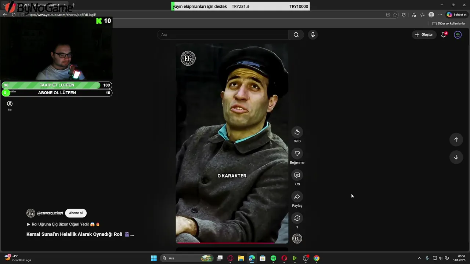Viewport: 470px width, 264px height.
Task: Click the ABONE OL LÜTFEN goal bar
Action: click(x=57, y=93)
